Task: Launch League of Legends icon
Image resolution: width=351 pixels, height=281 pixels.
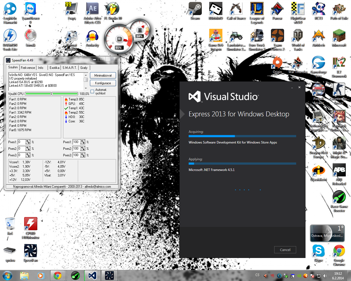Action: tap(257, 13)
